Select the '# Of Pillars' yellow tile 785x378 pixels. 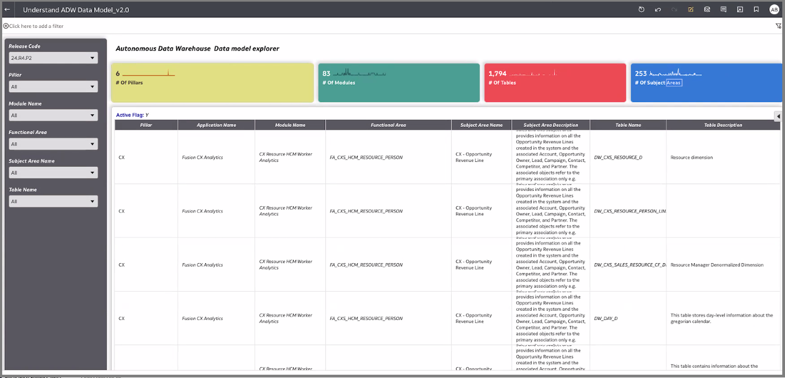(x=212, y=83)
